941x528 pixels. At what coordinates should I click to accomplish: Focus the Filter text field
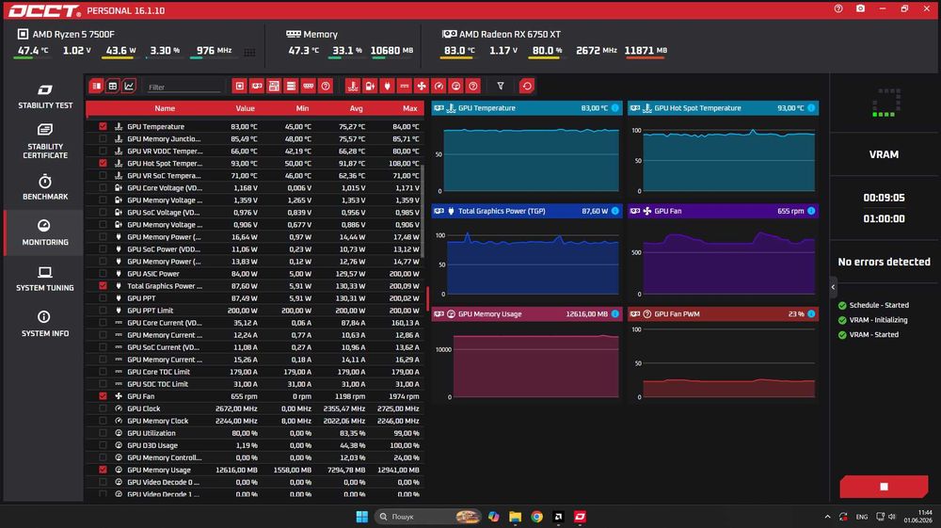(x=183, y=87)
